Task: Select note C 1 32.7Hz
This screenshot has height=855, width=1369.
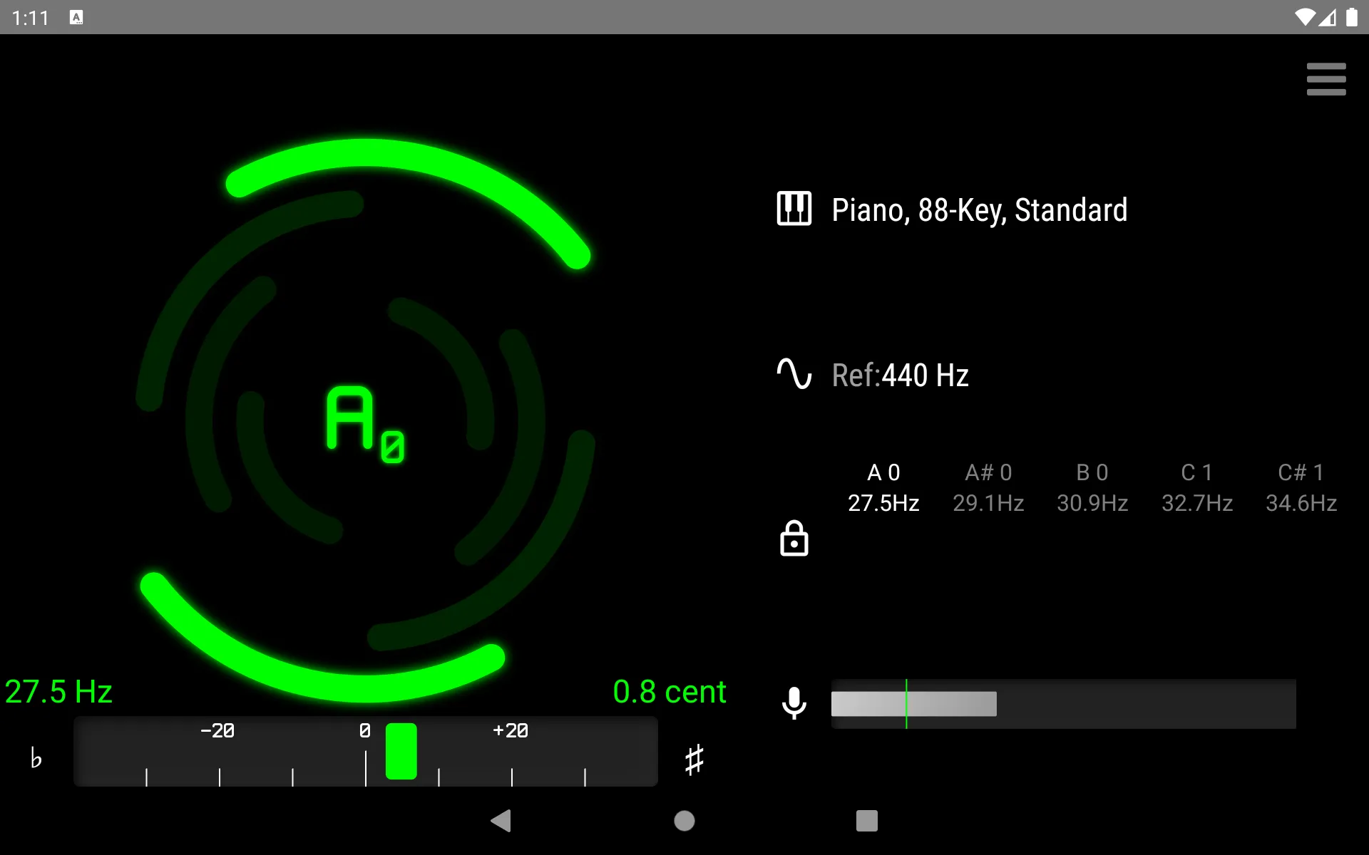Action: pos(1197,488)
